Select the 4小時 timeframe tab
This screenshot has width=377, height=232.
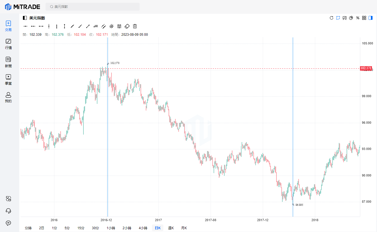click(143, 228)
